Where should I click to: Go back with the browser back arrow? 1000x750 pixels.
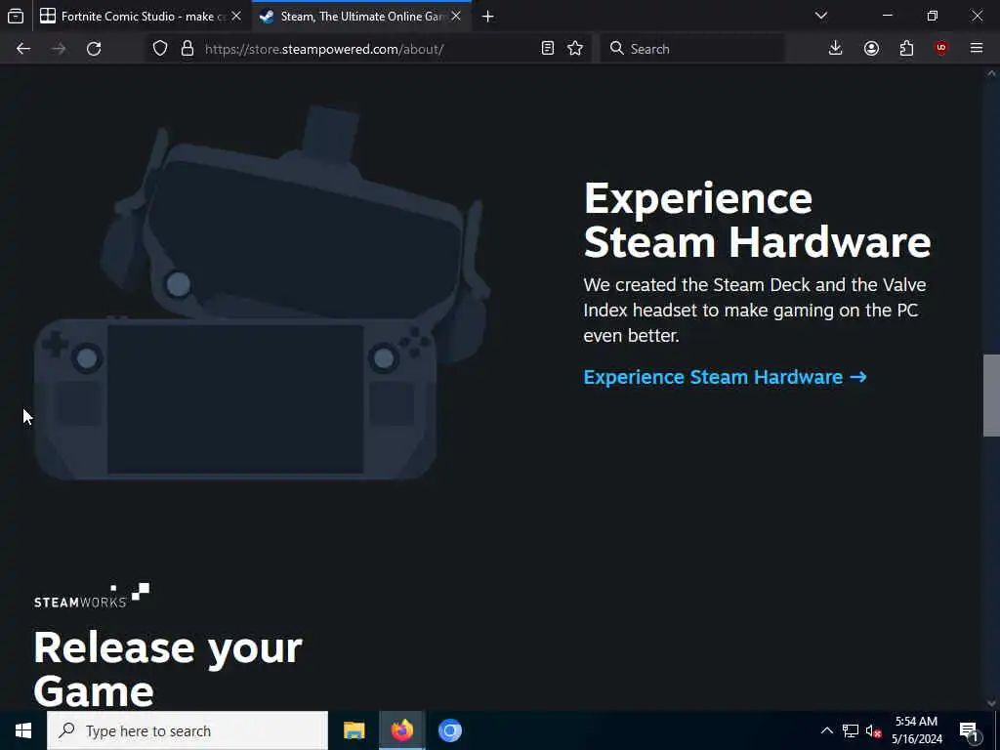pyautogui.click(x=23, y=49)
